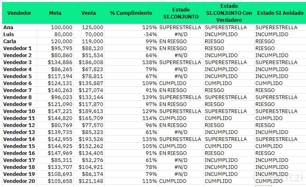The width and height of the screenshot is (306, 187).
Task: Click the #N/D error in Vendedor 2 row
Action: click(180, 55)
